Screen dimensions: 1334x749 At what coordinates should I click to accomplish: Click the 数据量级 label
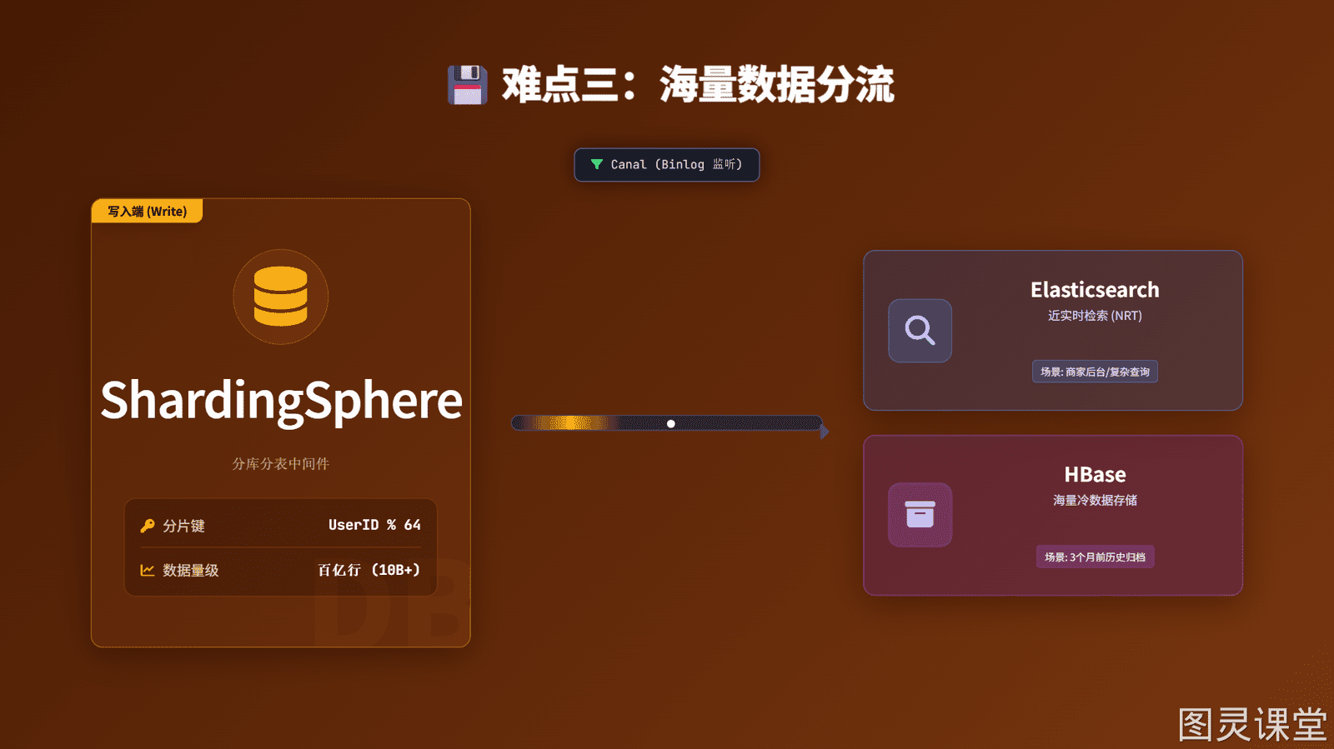point(190,571)
